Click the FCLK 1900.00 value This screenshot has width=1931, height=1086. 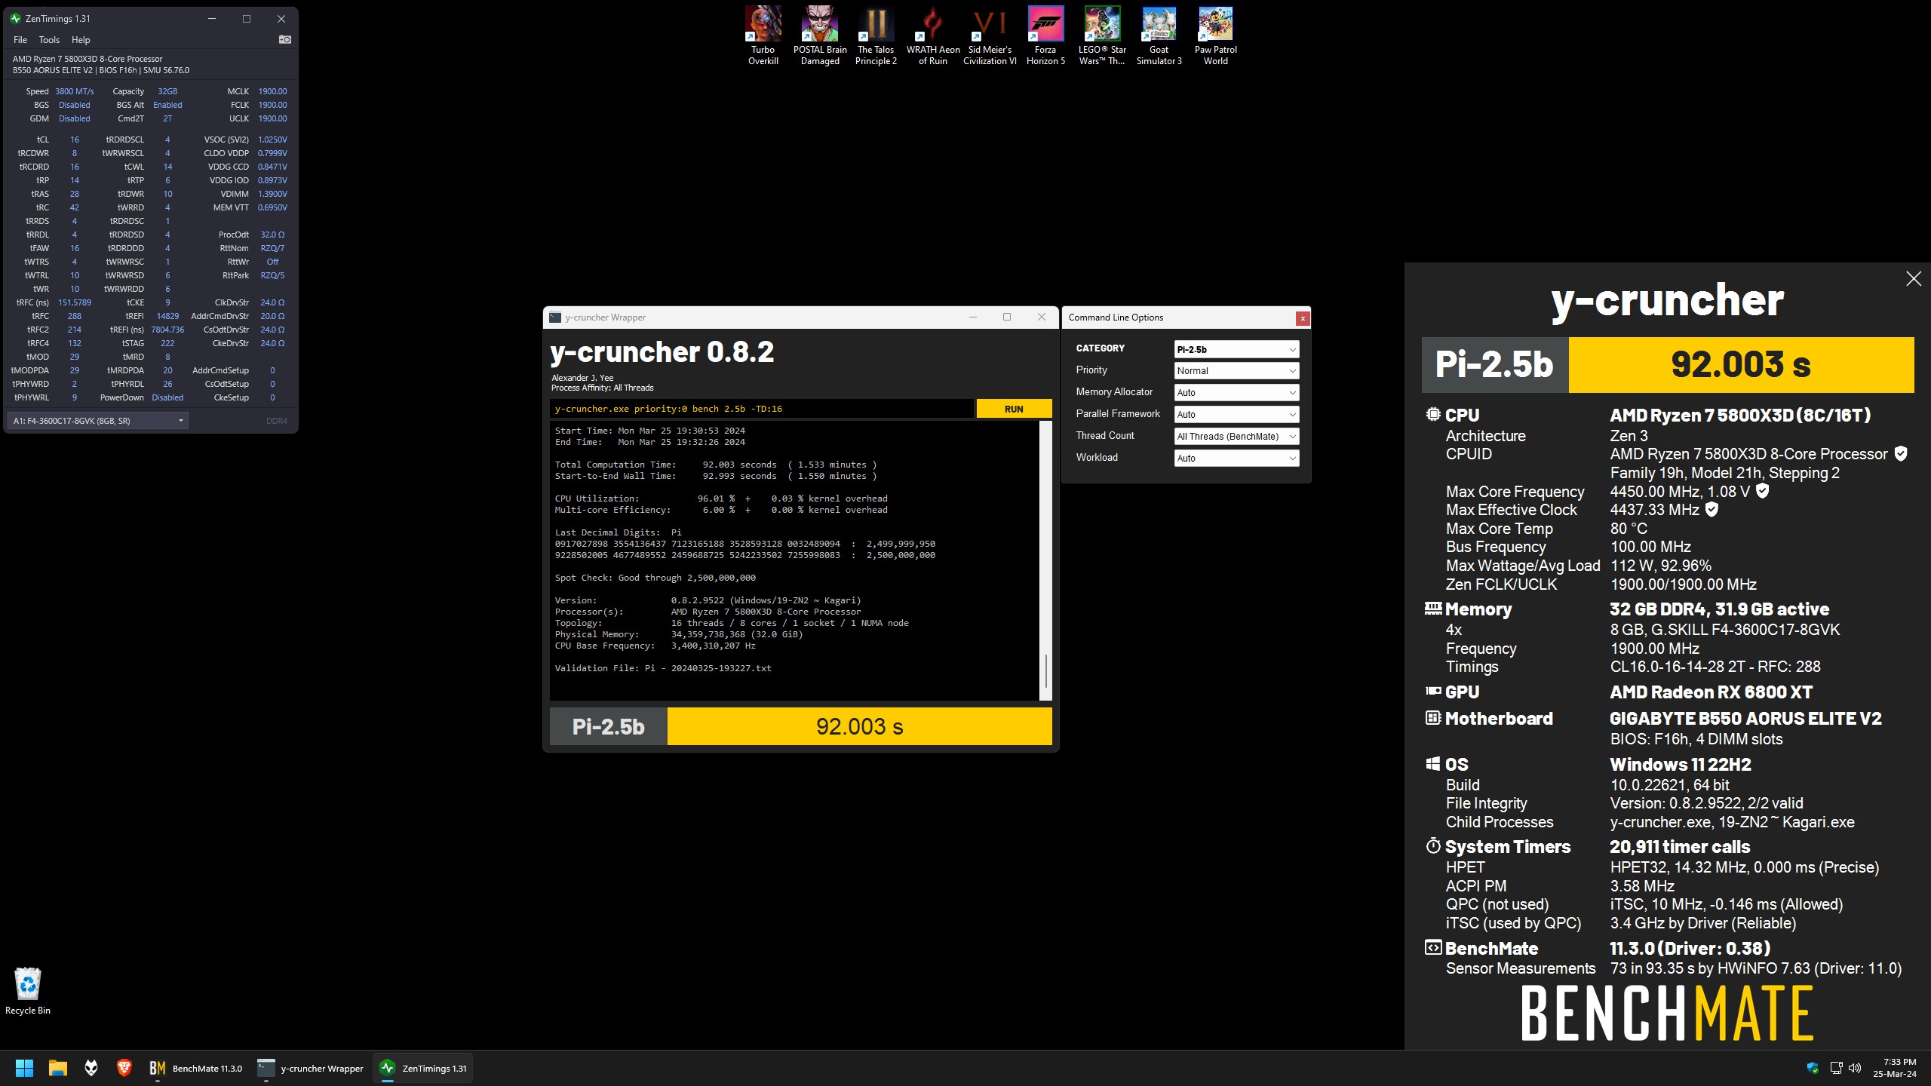(272, 105)
